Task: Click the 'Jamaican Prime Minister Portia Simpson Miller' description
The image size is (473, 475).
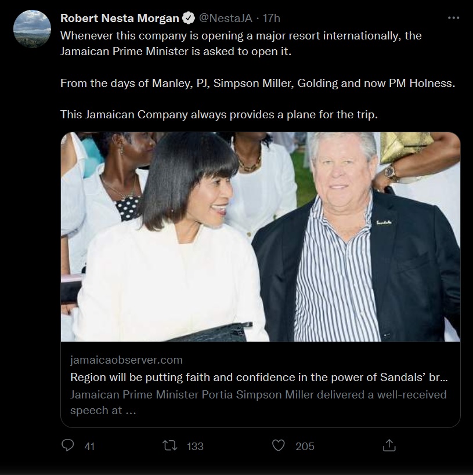Action: pyautogui.click(x=258, y=394)
